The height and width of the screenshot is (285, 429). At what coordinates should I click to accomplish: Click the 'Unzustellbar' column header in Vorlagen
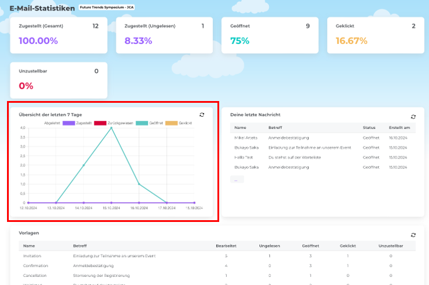(390, 246)
